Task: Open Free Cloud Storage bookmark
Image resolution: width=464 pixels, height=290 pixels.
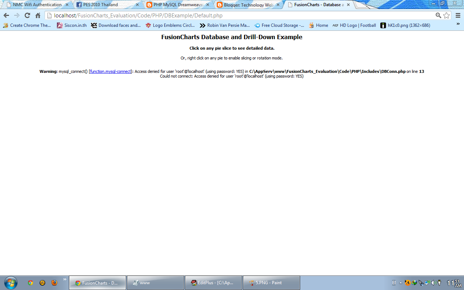Action: [279, 25]
